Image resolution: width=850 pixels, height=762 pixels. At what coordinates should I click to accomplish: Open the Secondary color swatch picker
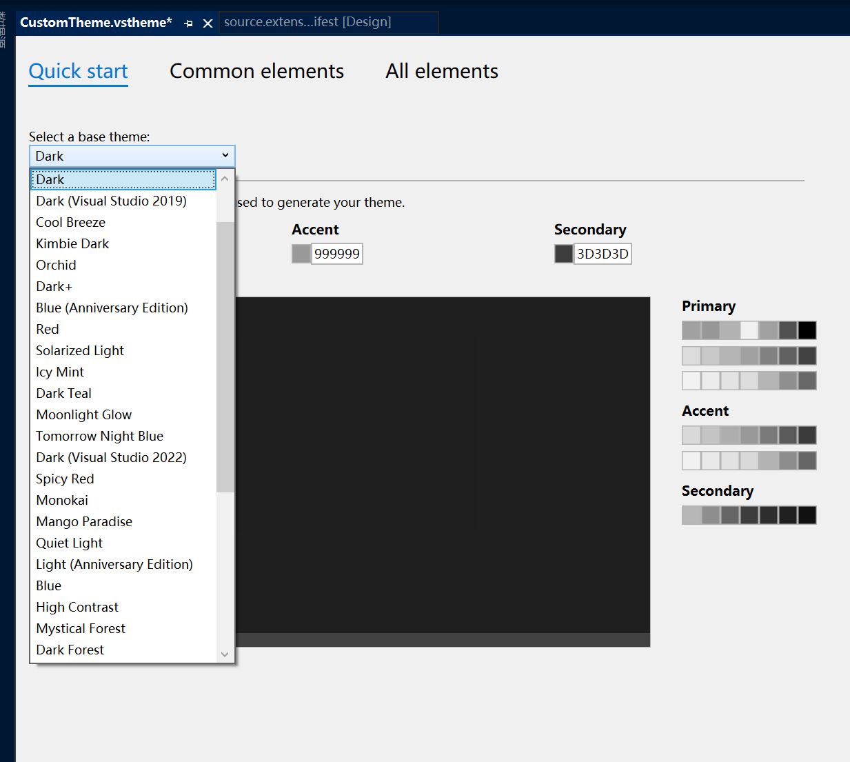[x=563, y=254]
